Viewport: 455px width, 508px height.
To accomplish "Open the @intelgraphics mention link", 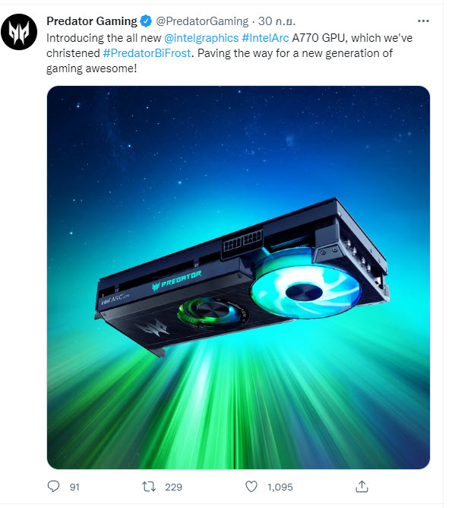I will pos(201,38).
